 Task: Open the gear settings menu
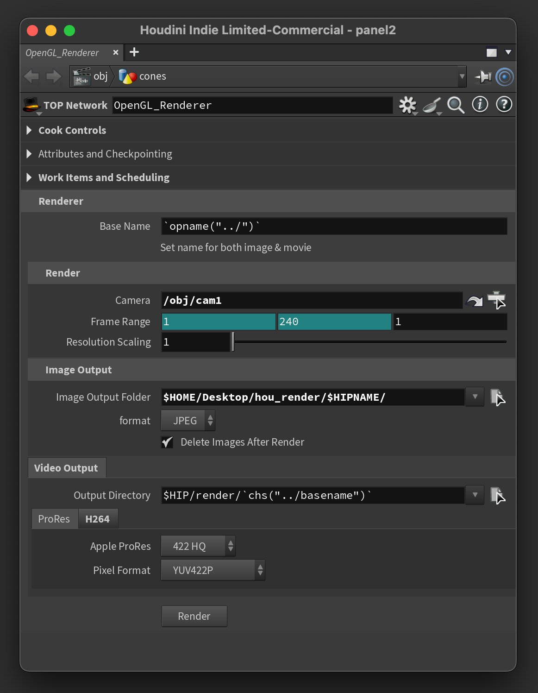pyautogui.click(x=407, y=105)
